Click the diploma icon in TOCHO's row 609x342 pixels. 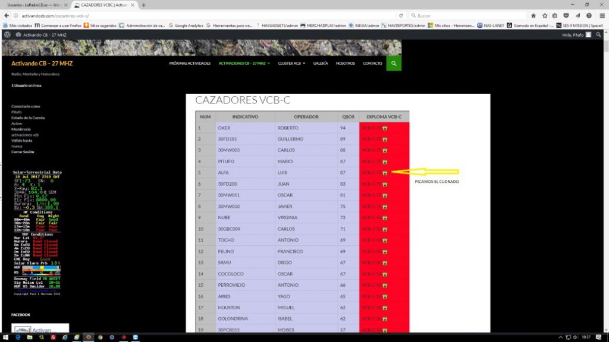(385, 240)
